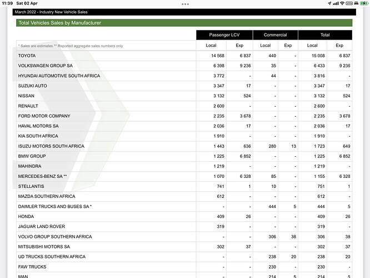Image resolution: width=370 pixels, height=278 pixels.
Task: Select the SUZUKI AUTO row name
Action: (33, 86)
